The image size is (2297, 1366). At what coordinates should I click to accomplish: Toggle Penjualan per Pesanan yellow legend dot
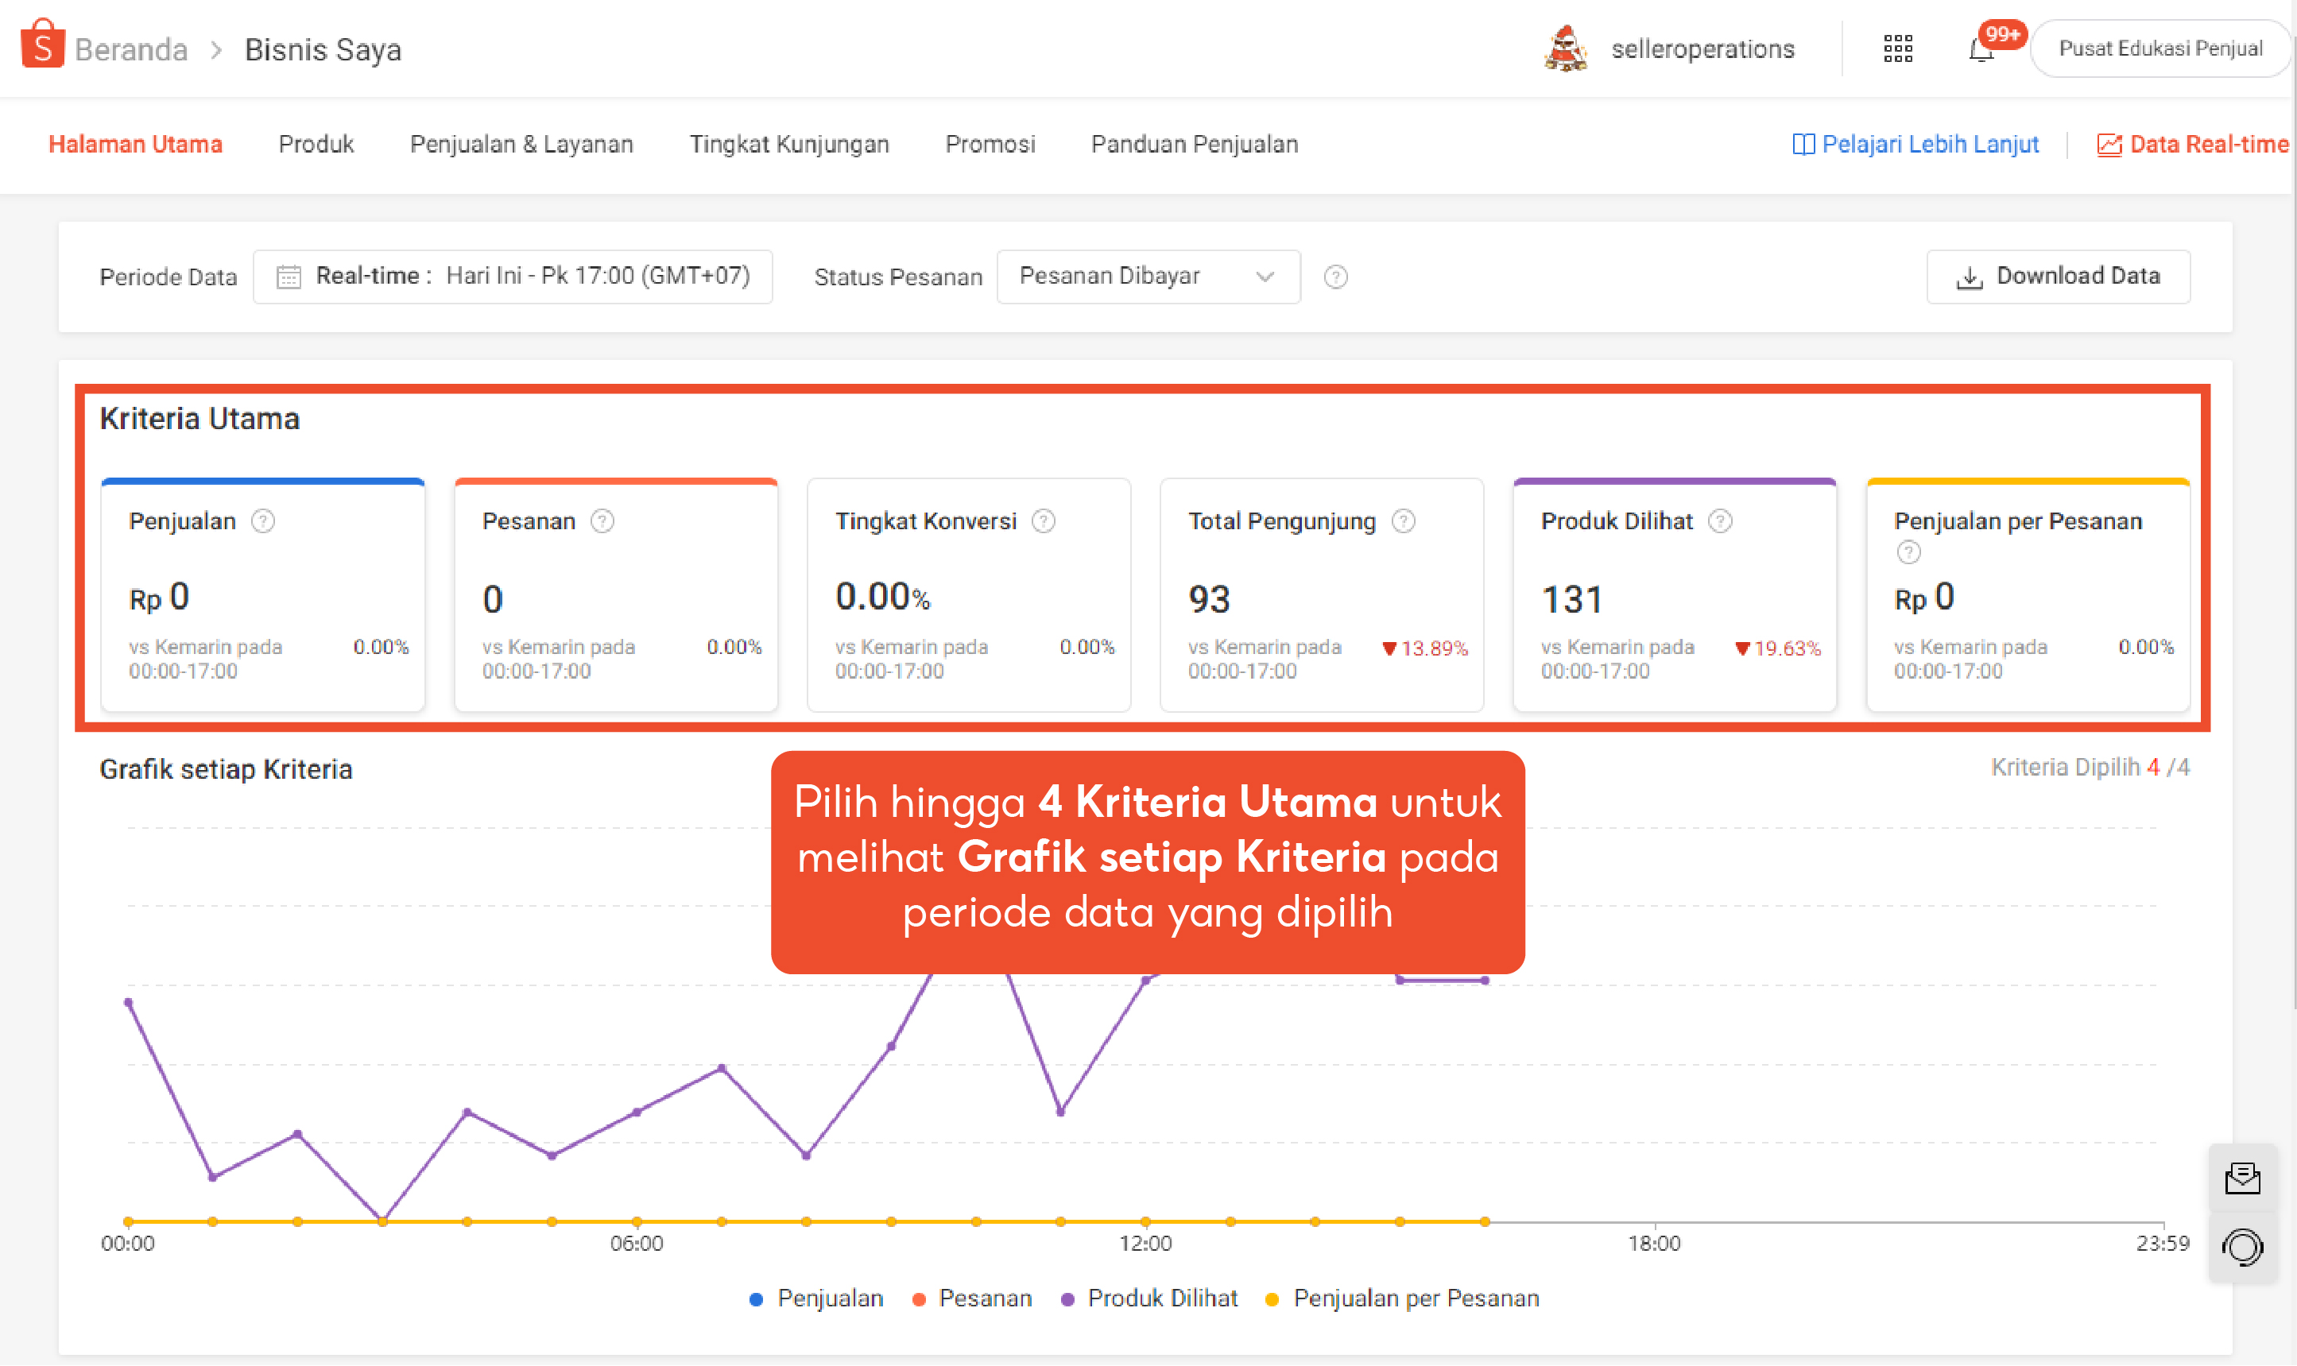[1272, 1298]
